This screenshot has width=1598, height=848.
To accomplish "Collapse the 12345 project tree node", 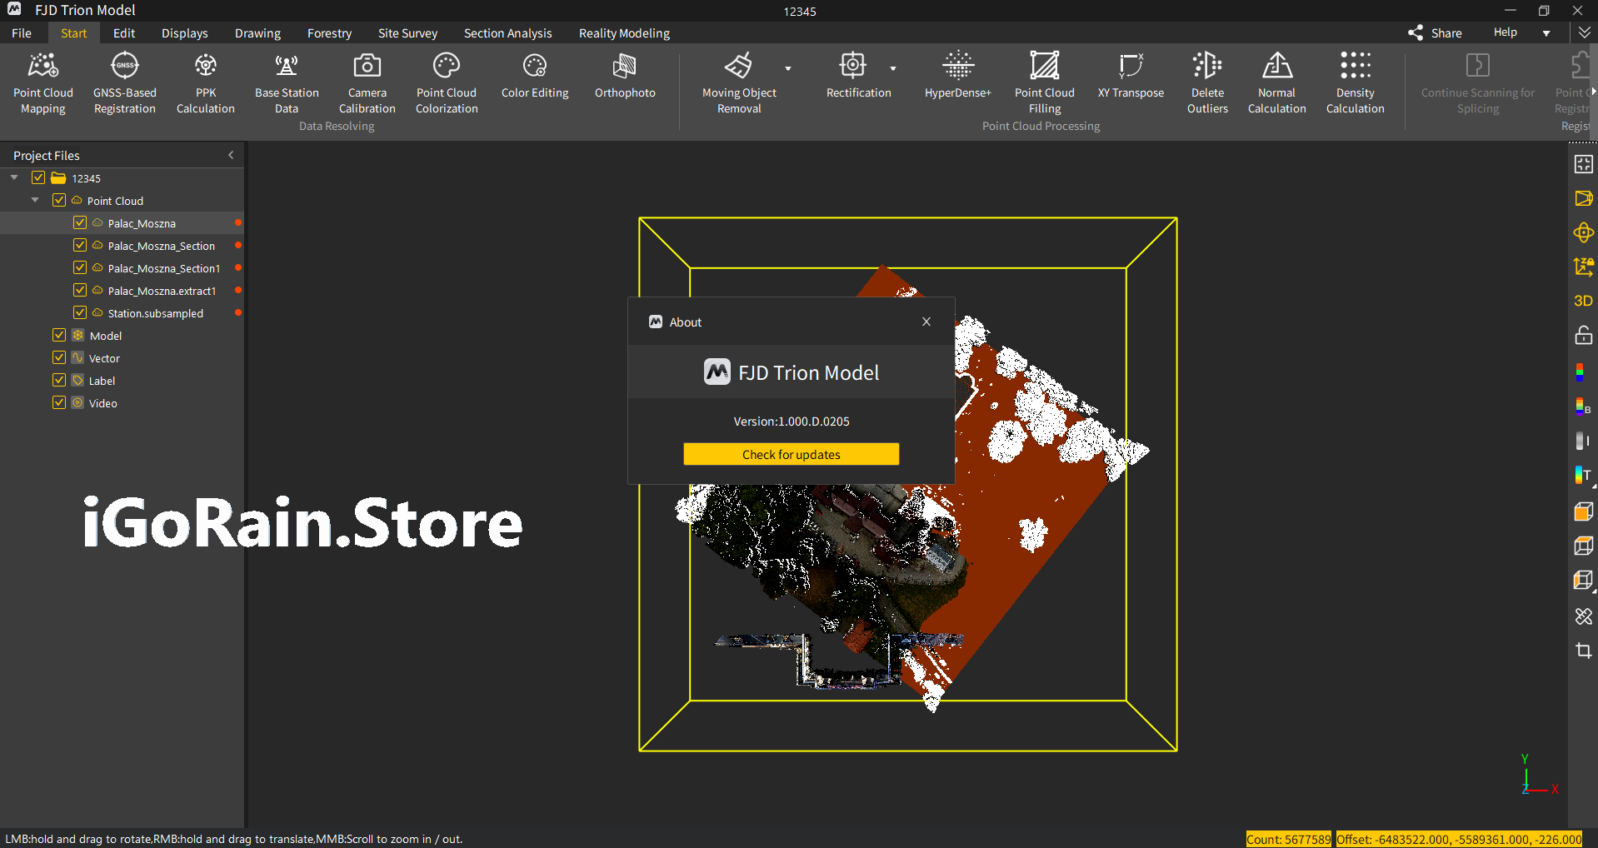I will [14, 178].
